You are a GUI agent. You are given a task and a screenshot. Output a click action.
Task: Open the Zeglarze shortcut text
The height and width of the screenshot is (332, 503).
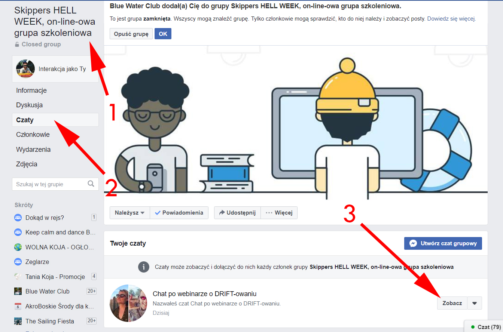pos(37,262)
